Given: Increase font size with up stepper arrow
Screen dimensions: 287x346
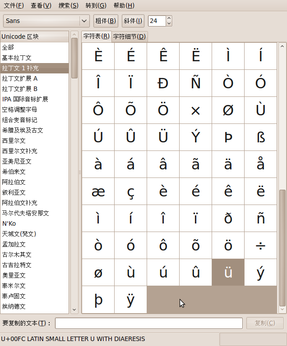Looking at the screenshot, I should click(169, 18).
